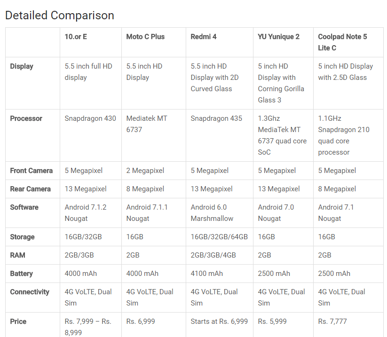Screen dimensions: 387x337
Task: Select the Battery row label
Action: [x=21, y=274]
